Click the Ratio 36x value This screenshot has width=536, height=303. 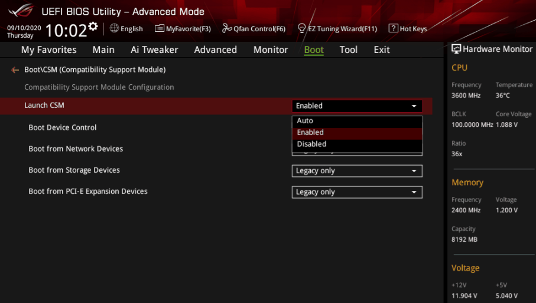click(x=457, y=154)
